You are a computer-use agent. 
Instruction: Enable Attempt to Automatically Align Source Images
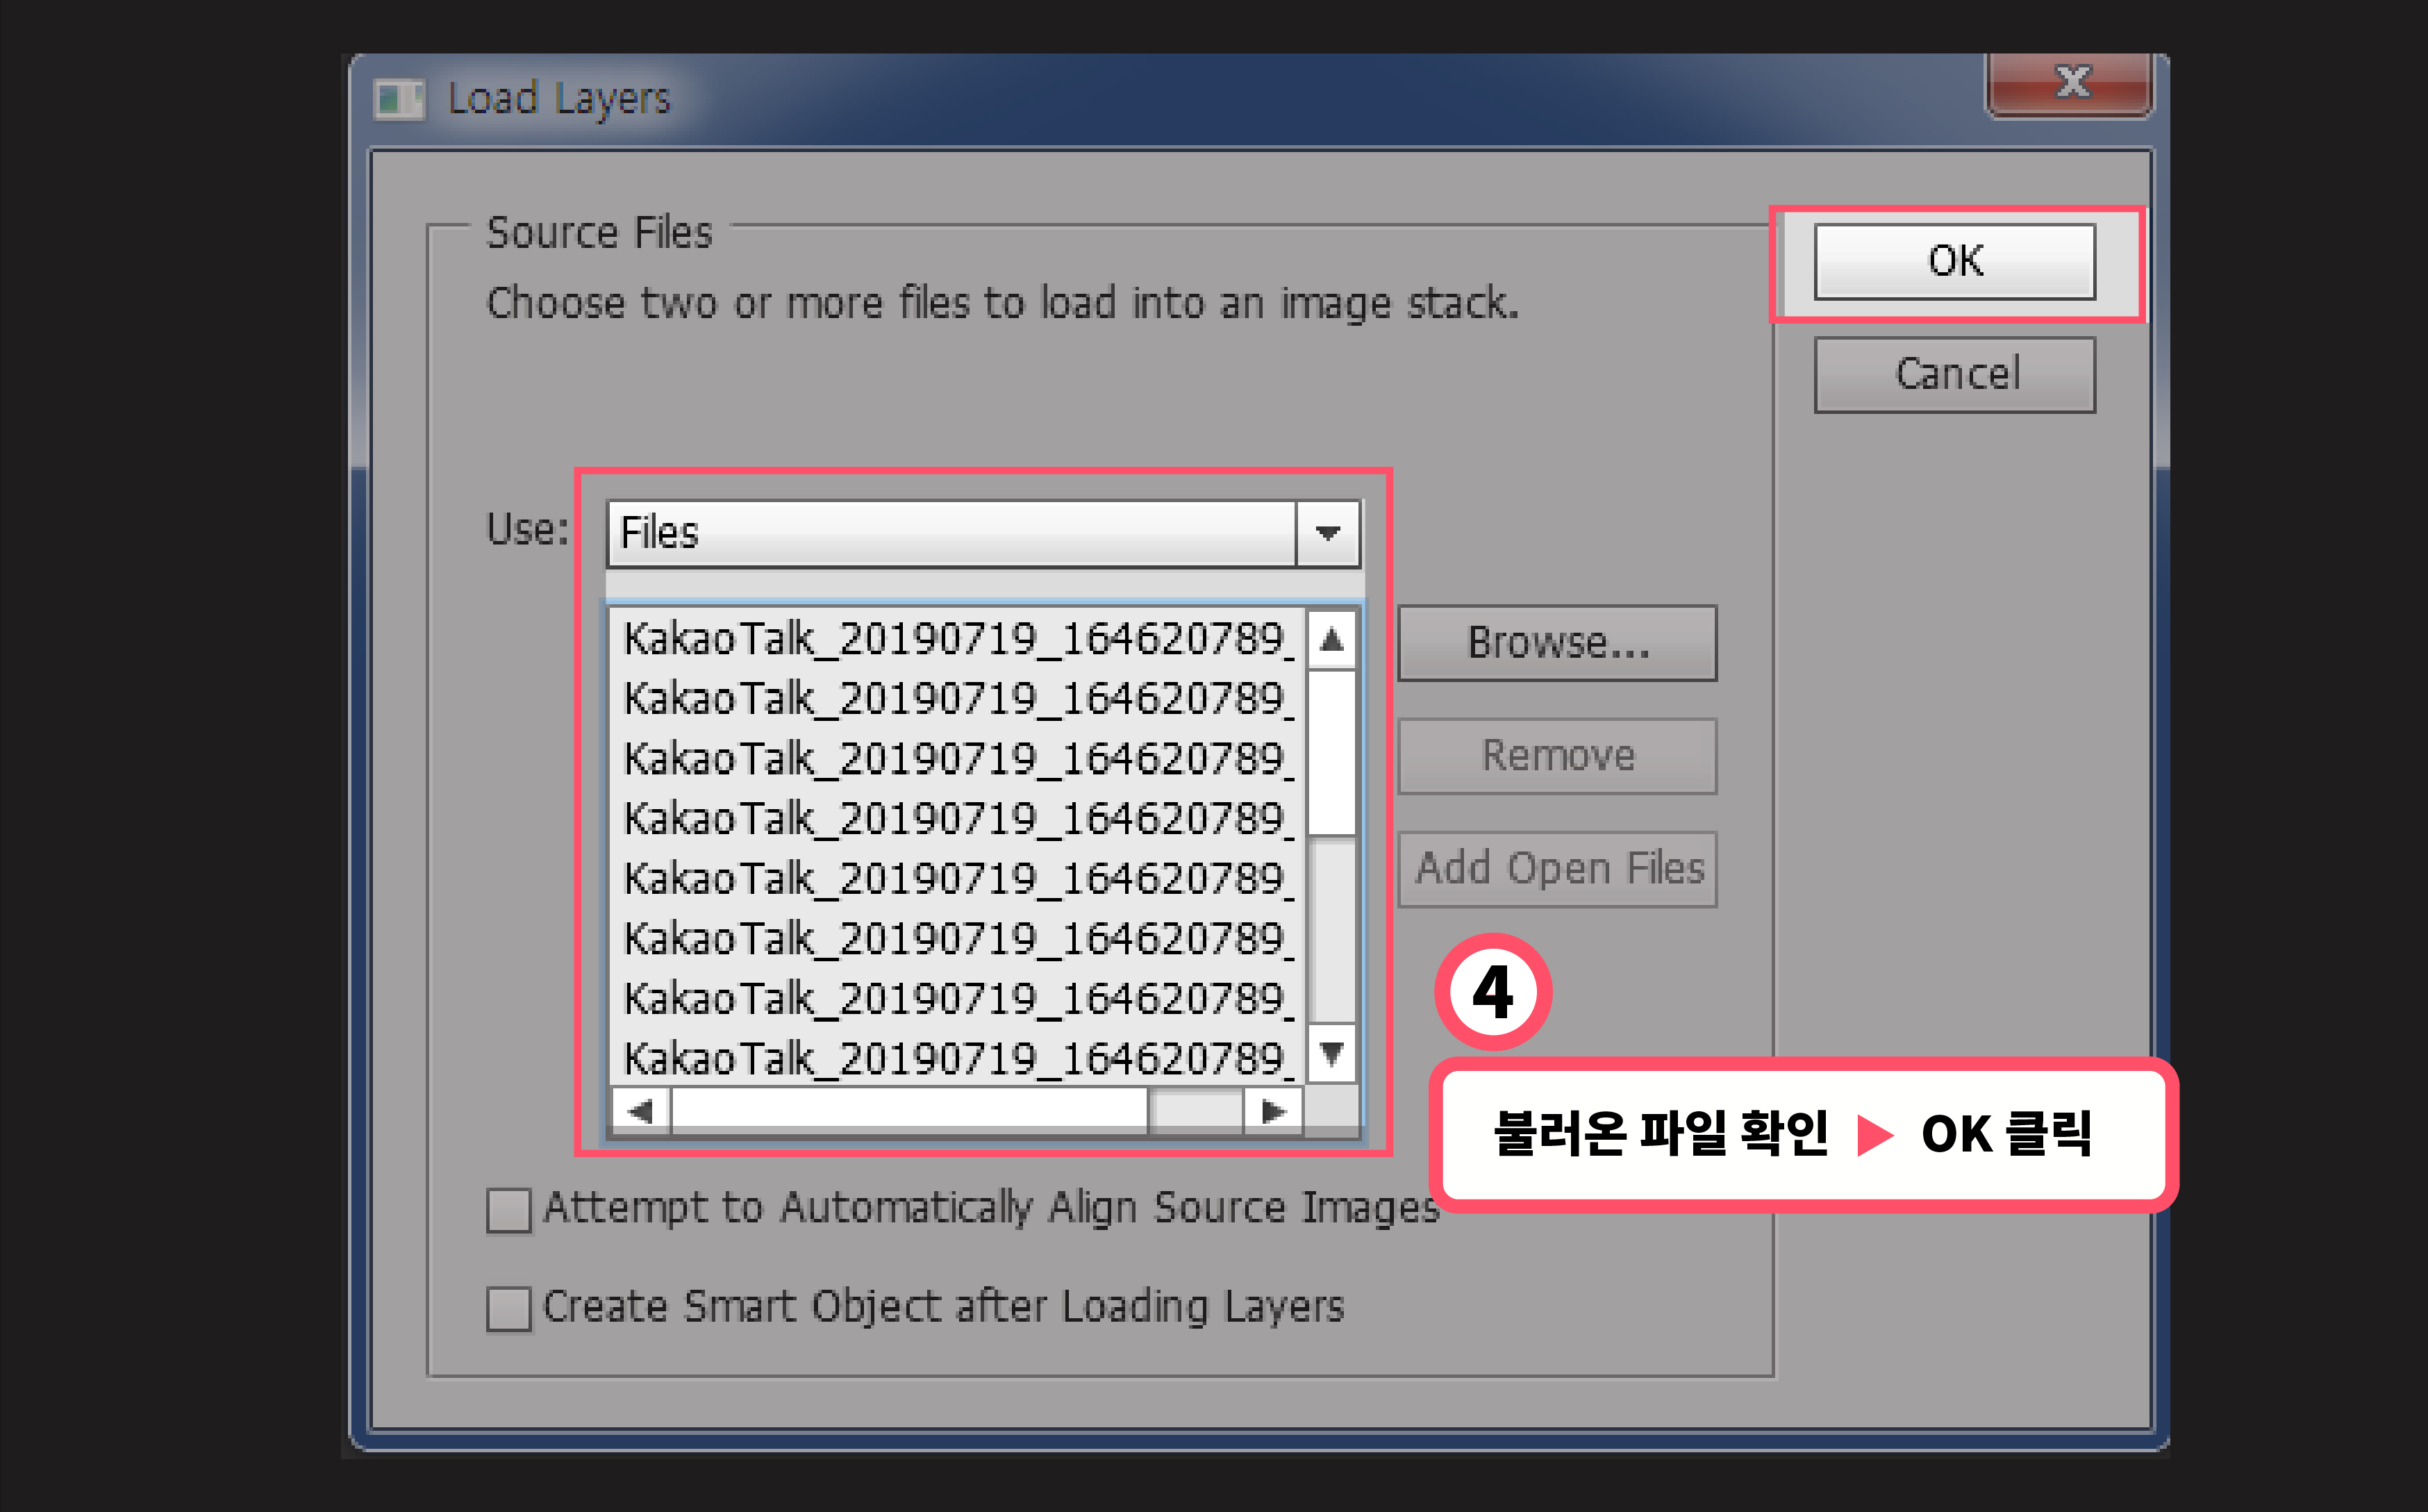click(508, 1210)
